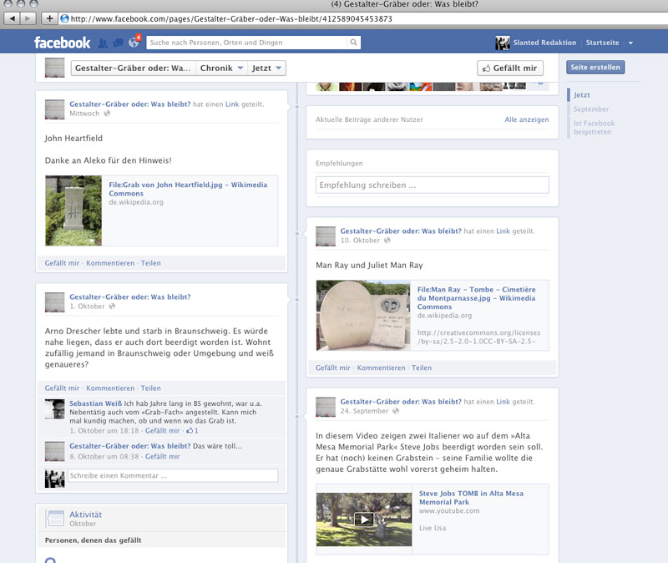Image resolution: width=668 pixels, height=563 pixels.
Task: Open Jetzt dropdown in page bar
Action: coord(266,68)
